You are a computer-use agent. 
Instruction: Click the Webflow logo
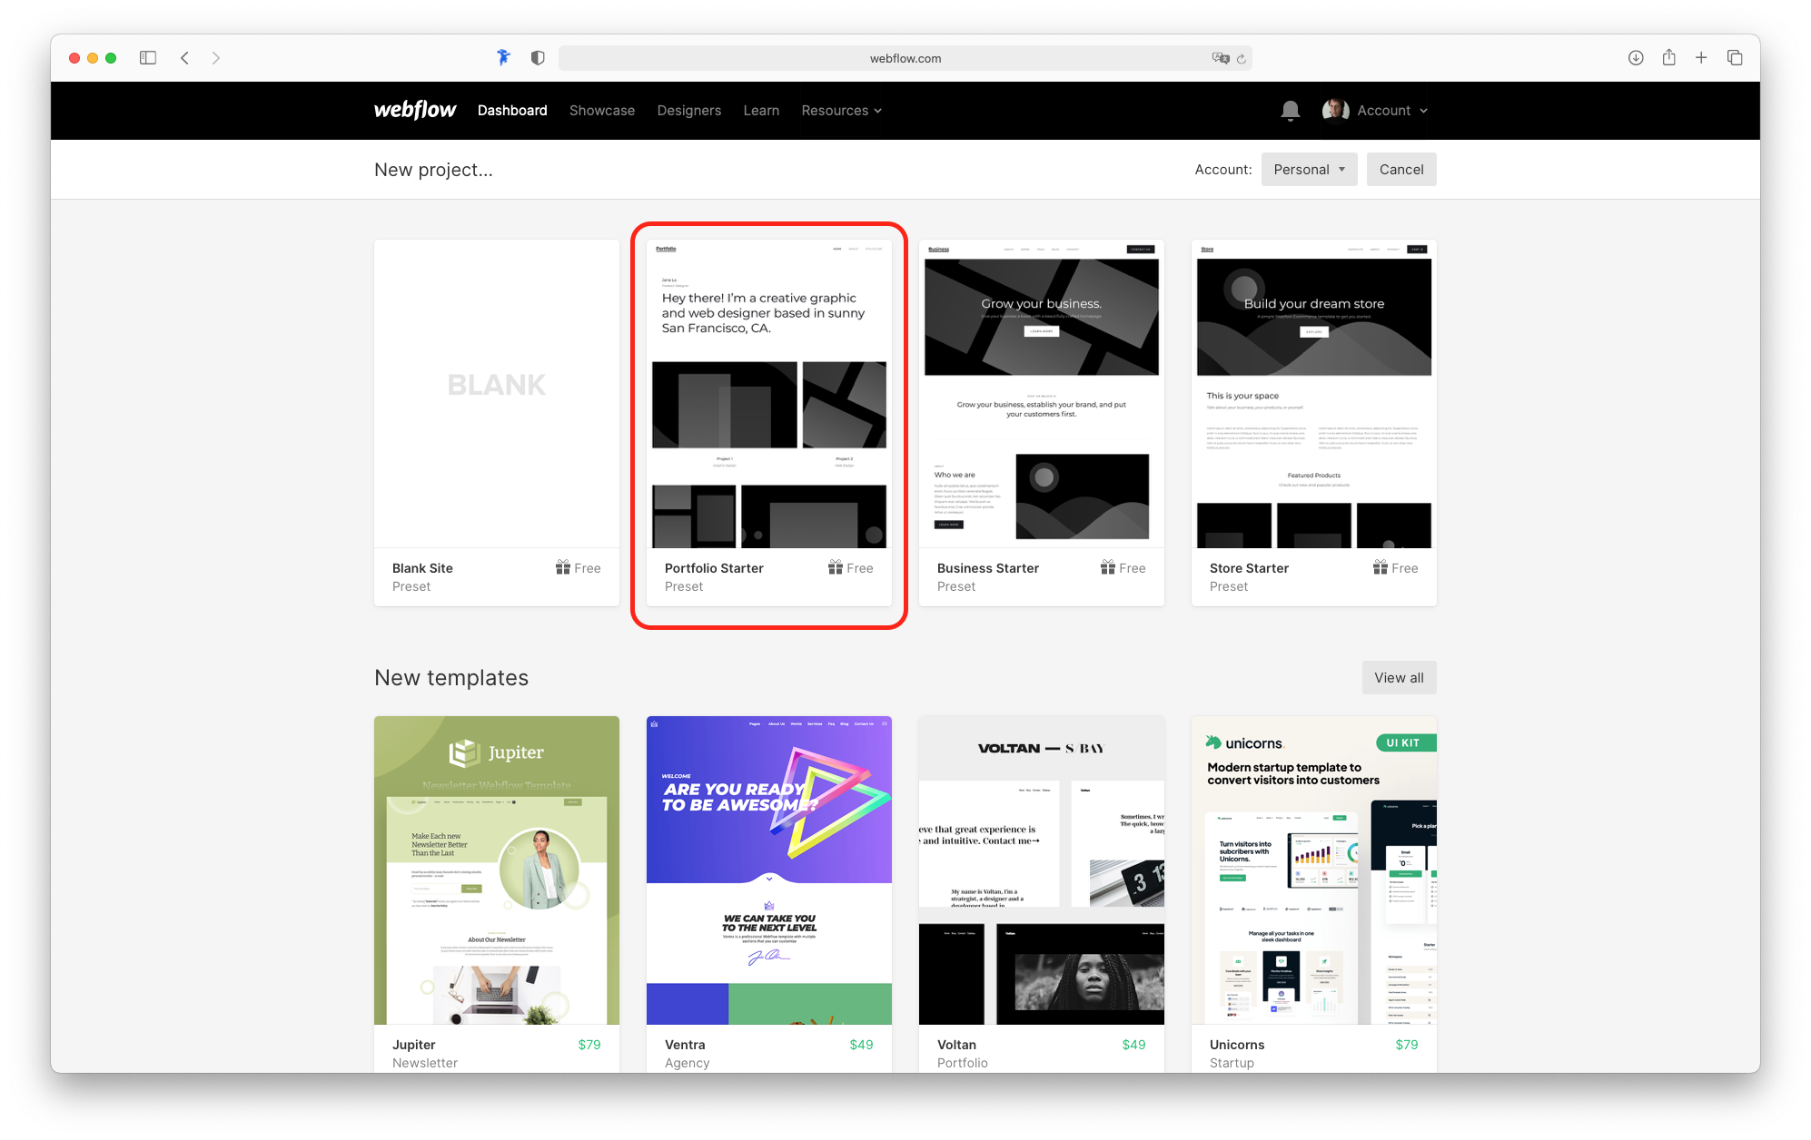tap(414, 110)
